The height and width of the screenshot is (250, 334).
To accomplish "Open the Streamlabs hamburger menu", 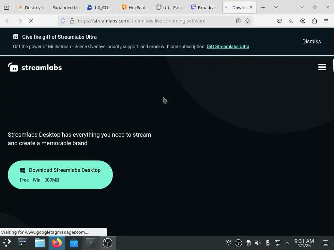I will [x=322, y=67].
